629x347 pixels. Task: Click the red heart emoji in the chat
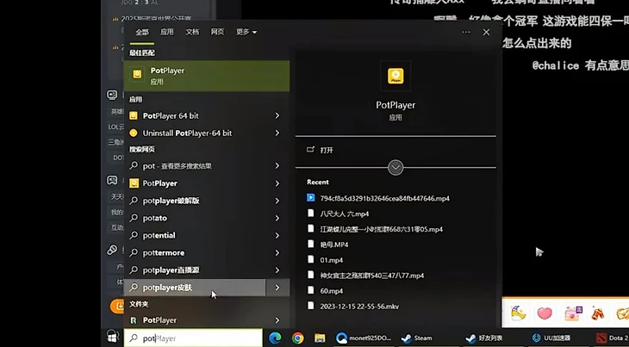pos(545,313)
